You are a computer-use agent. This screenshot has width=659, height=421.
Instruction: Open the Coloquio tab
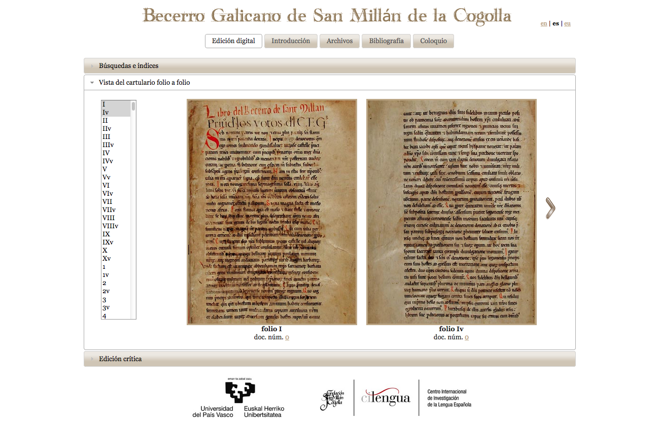pos(433,41)
